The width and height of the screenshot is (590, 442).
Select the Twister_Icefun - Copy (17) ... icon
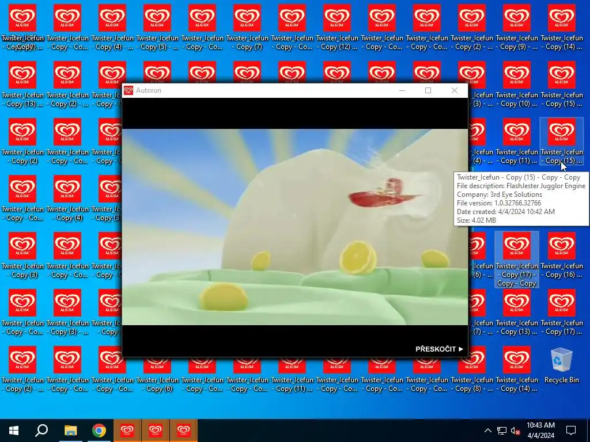tap(561, 313)
